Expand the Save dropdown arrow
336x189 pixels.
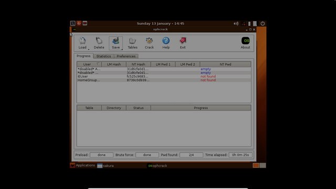point(122,49)
